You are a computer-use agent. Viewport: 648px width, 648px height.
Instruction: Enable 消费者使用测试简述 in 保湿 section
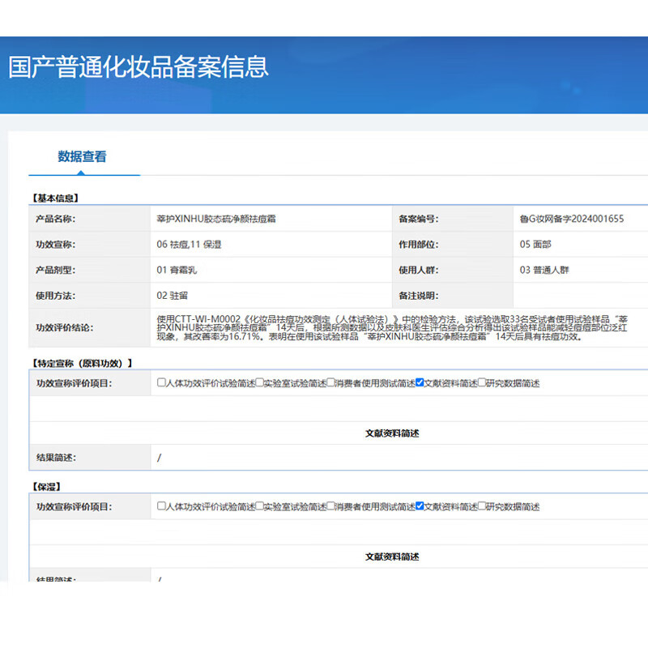[332, 506]
